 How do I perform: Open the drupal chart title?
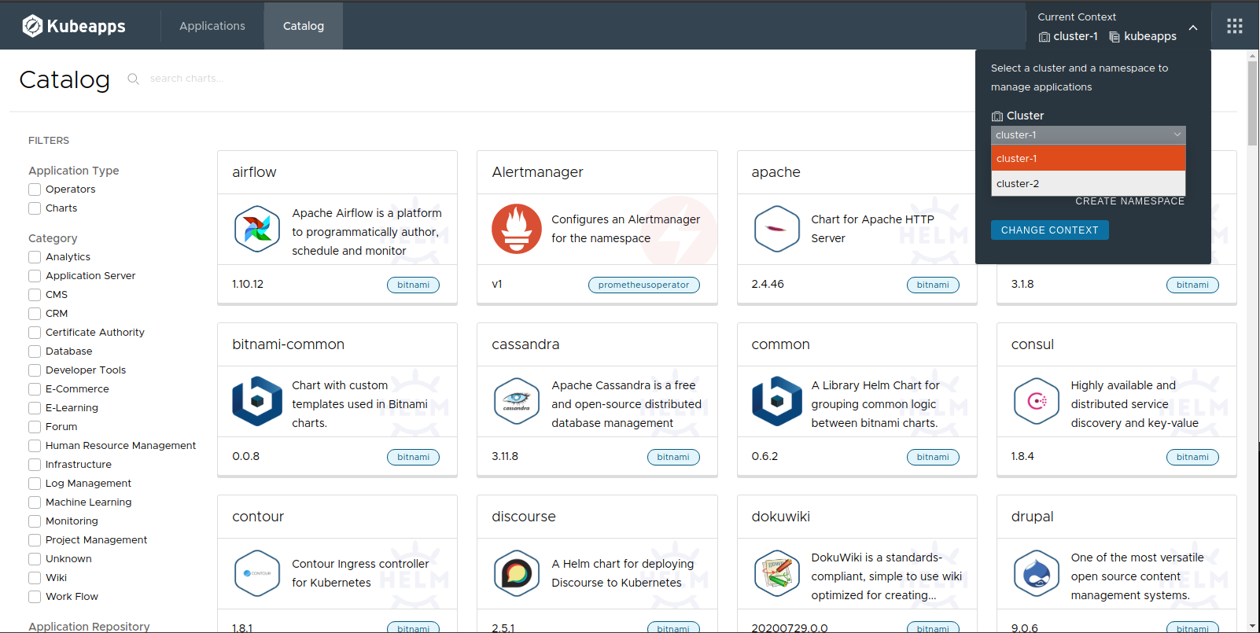(x=1032, y=517)
